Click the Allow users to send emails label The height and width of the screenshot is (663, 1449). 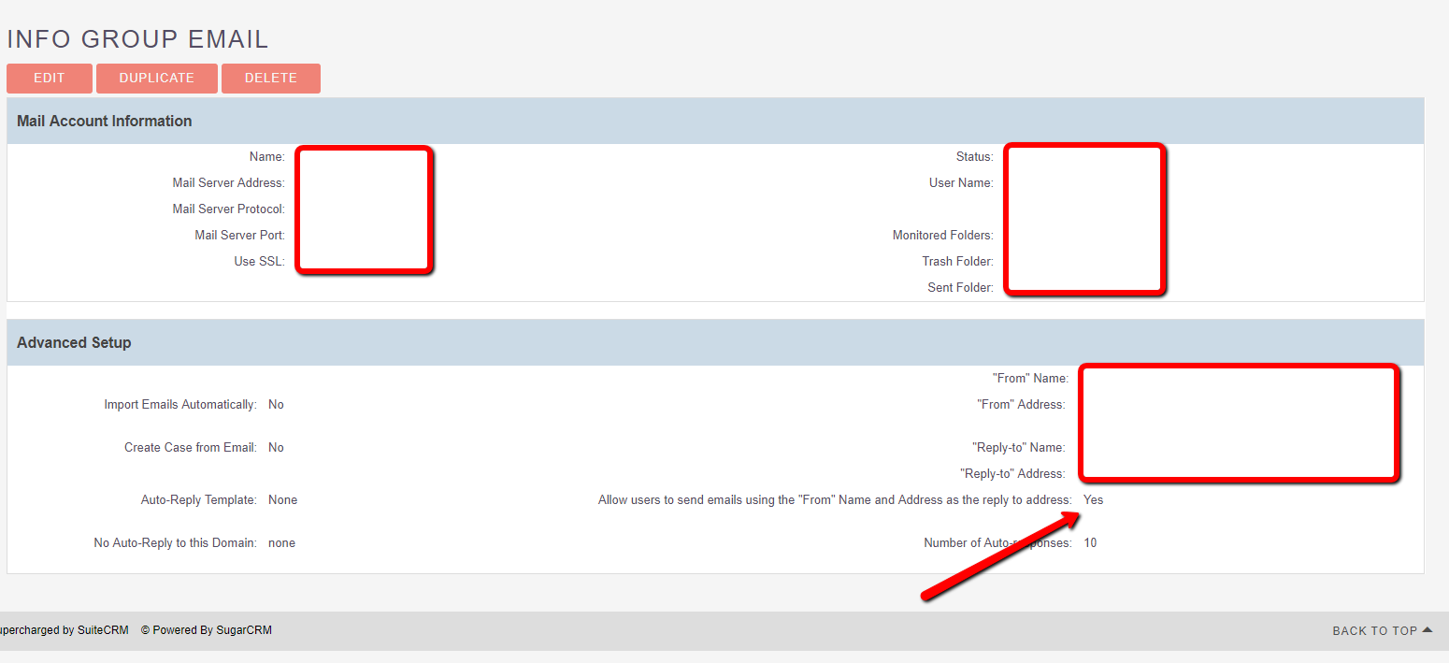click(835, 500)
